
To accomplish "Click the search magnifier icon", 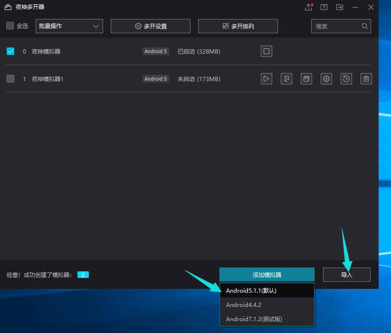I will coord(364,26).
